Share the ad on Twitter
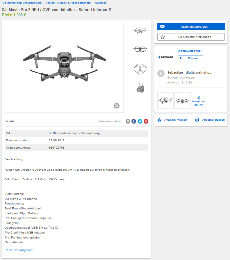This screenshot has height=260, width=230. click(140, 121)
